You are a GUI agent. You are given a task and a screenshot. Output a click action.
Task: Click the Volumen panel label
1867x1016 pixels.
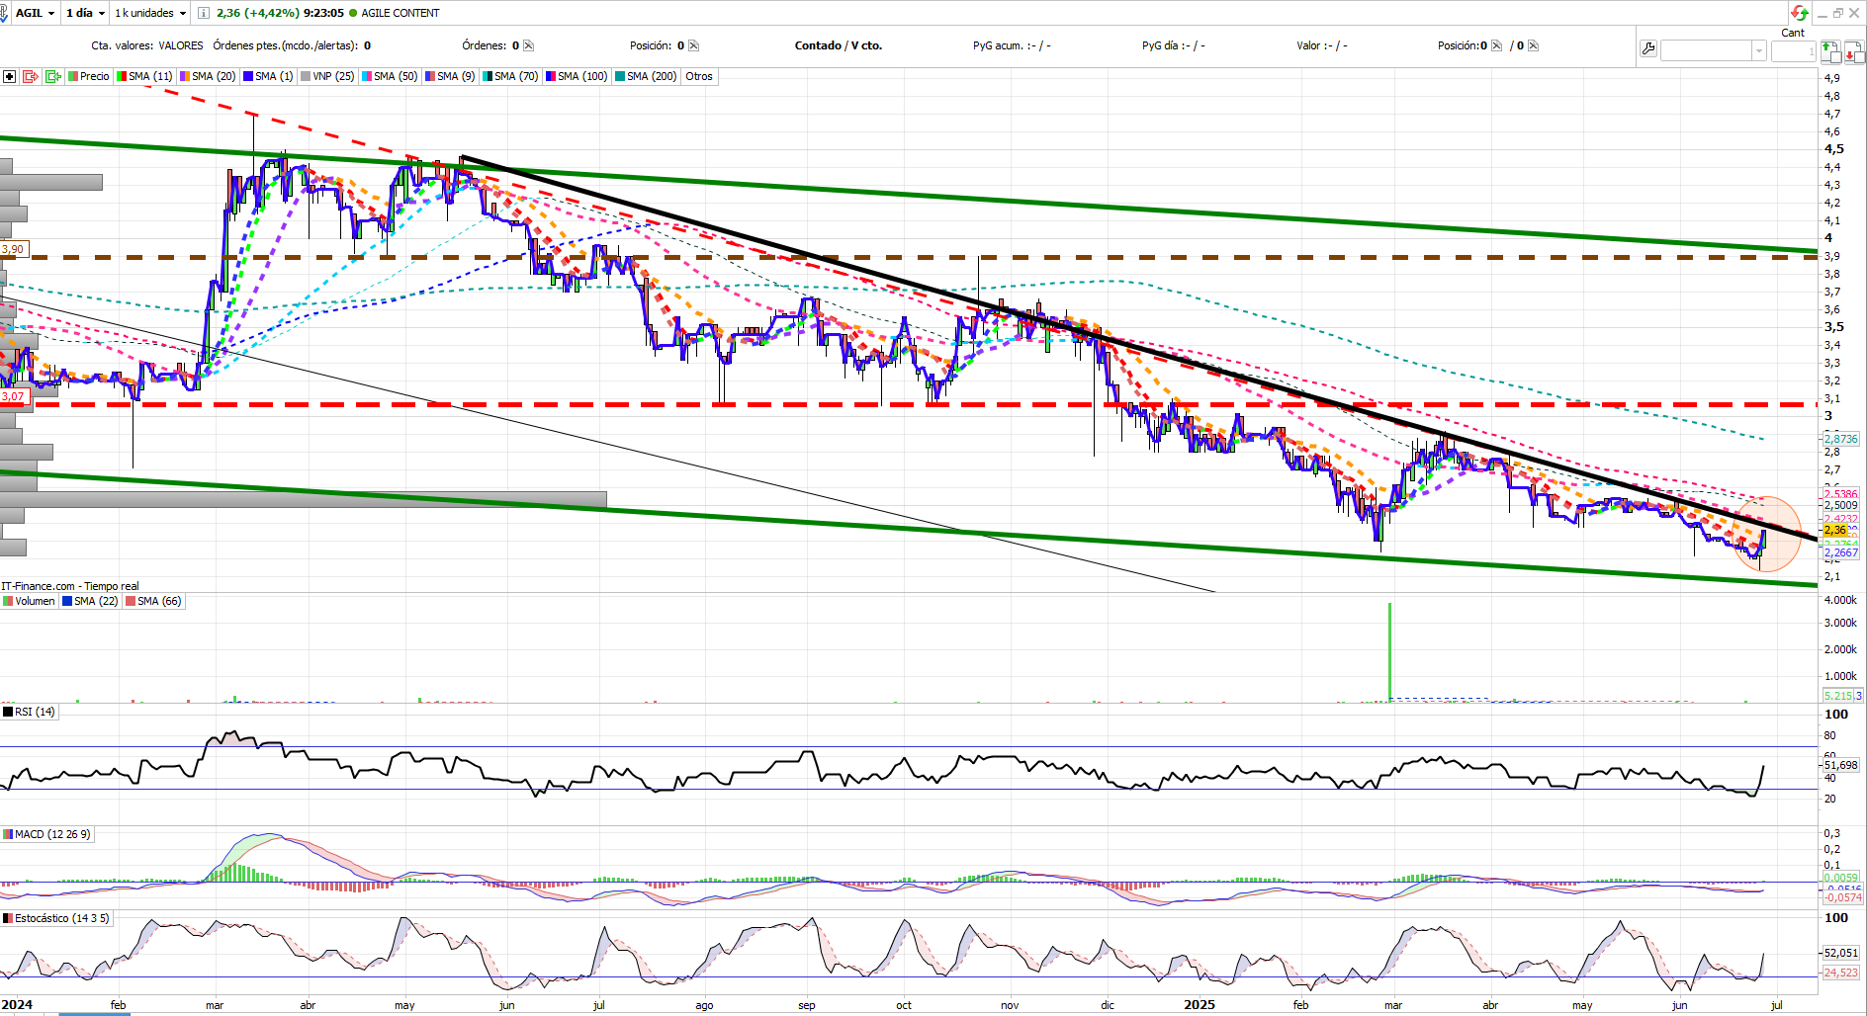30,601
